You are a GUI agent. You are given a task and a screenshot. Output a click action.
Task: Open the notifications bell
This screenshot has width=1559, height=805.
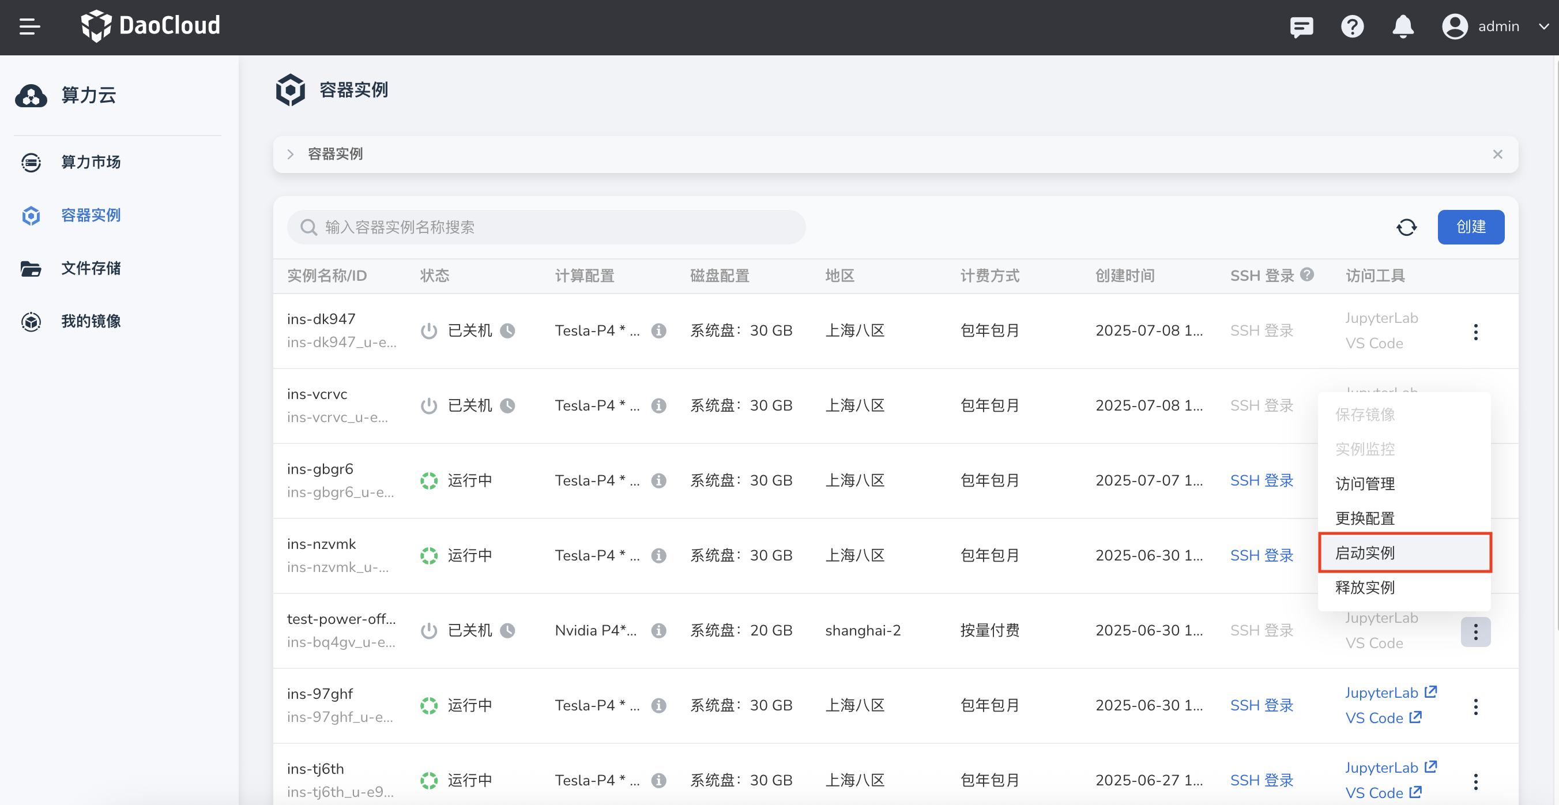point(1402,27)
